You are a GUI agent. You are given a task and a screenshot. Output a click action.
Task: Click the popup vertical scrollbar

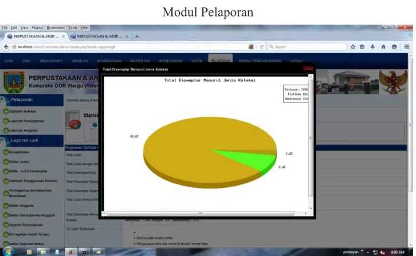(x=311, y=138)
